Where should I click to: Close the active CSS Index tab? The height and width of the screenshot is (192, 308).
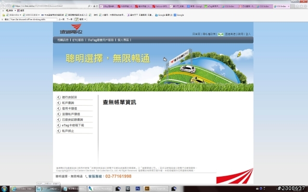click(288, 6)
